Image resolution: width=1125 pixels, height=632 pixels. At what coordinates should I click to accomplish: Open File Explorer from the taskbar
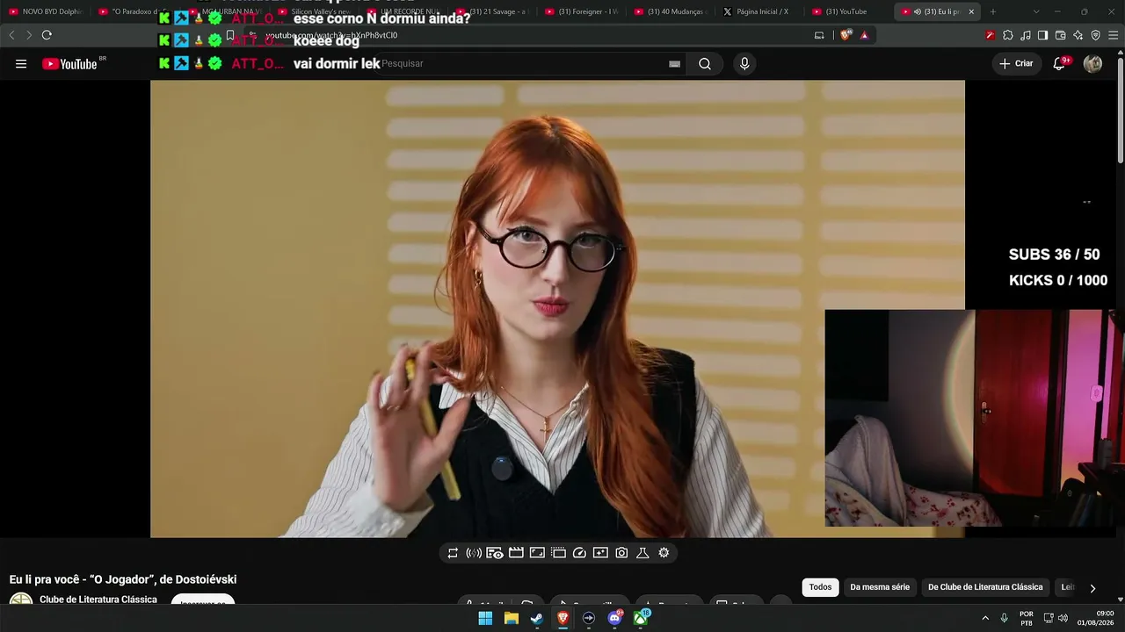[x=511, y=618]
